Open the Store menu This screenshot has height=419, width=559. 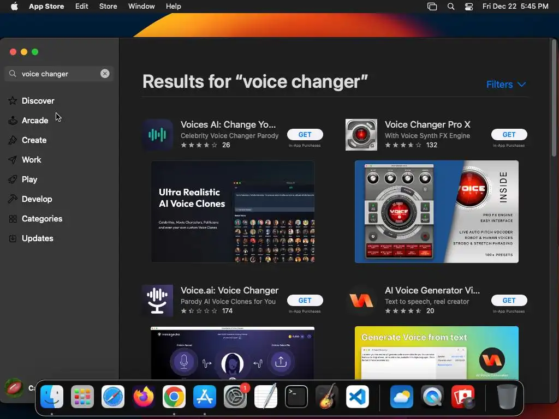[108, 6]
